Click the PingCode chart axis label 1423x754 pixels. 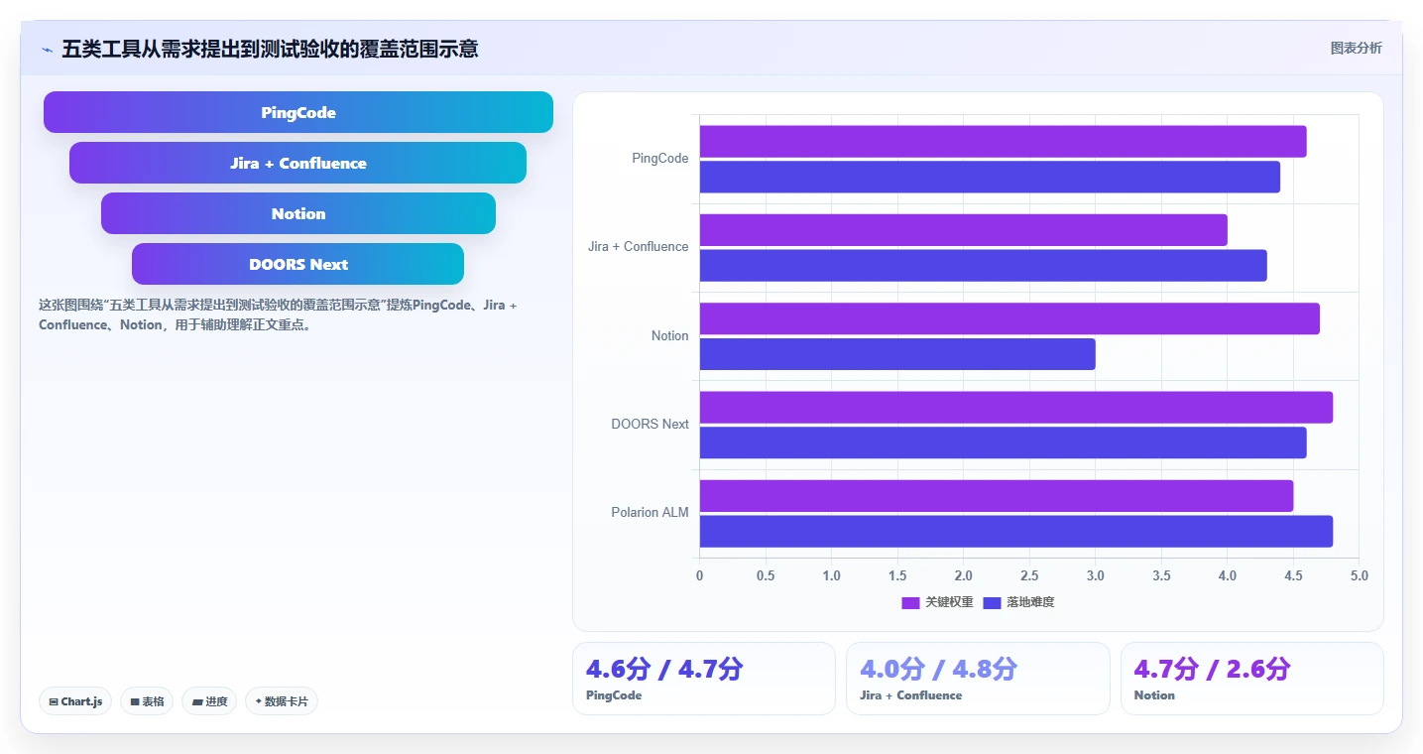click(x=659, y=159)
